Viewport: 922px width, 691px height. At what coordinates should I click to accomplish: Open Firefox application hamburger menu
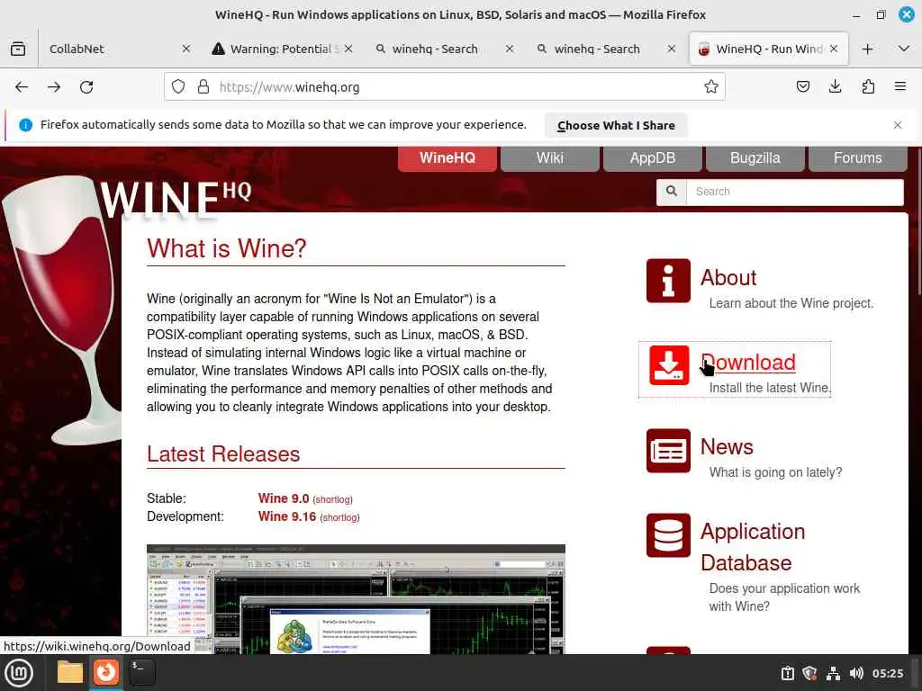899,87
